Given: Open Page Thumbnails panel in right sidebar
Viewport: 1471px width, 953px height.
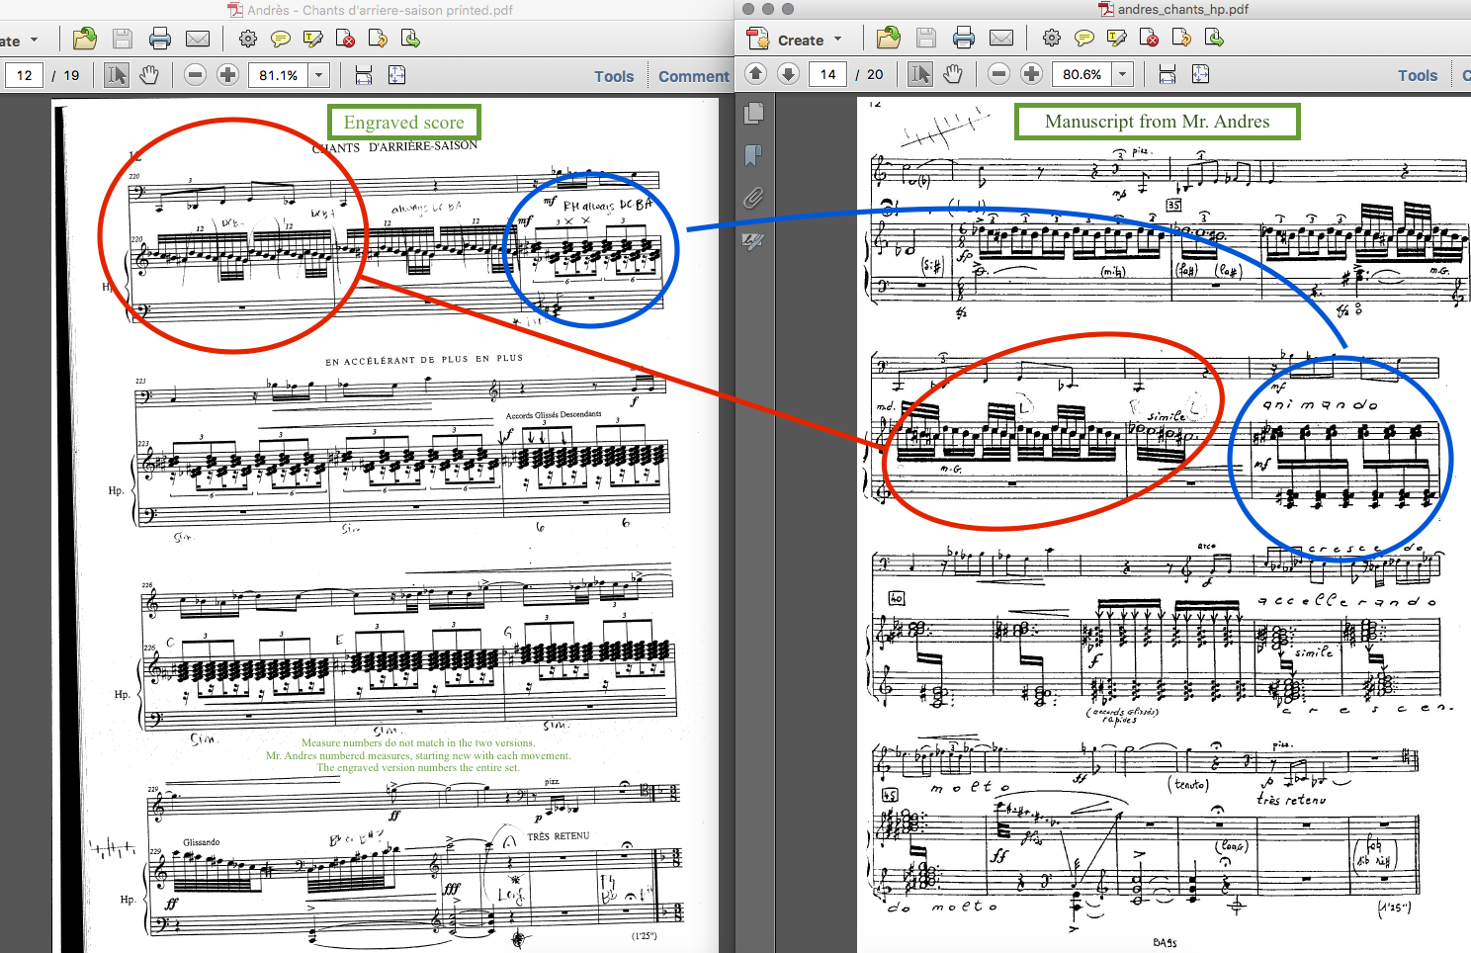Looking at the screenshot, I should (x=753, y=114).
